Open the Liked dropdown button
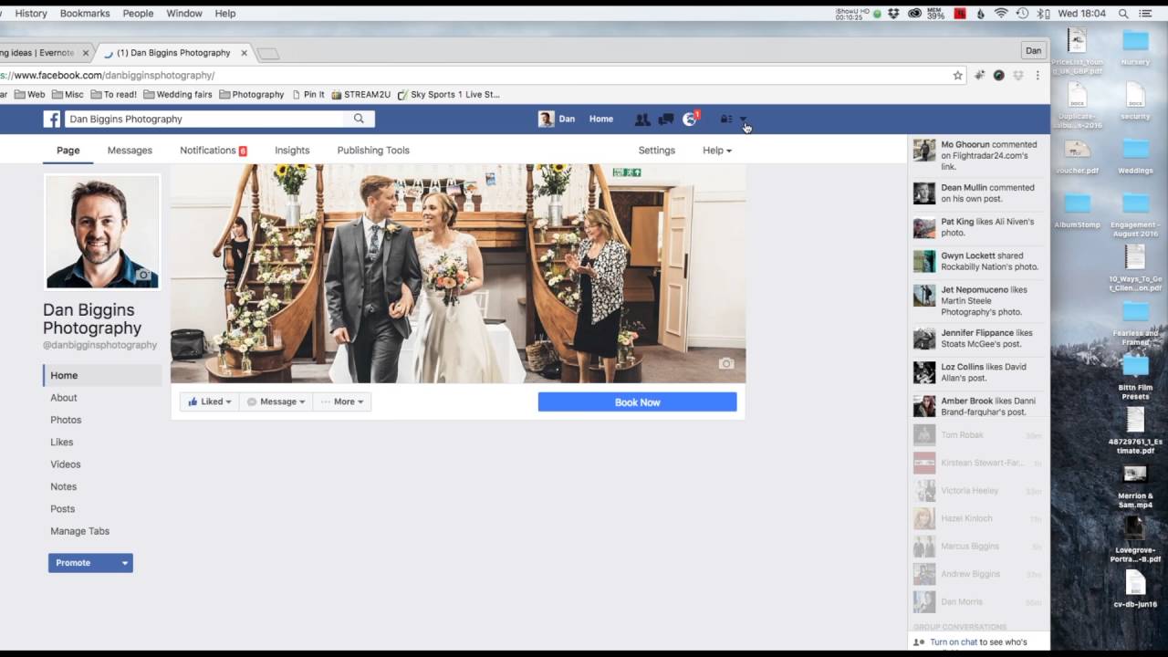The width and height of the screenshot is (1168, 657). pyautogui.click(x=209, y=401)
